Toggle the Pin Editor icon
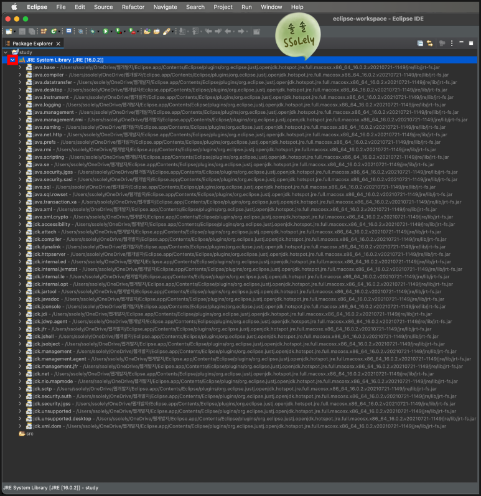Image resolution: width=481 pixels, height=496 pixels. [x=256, y=32]
